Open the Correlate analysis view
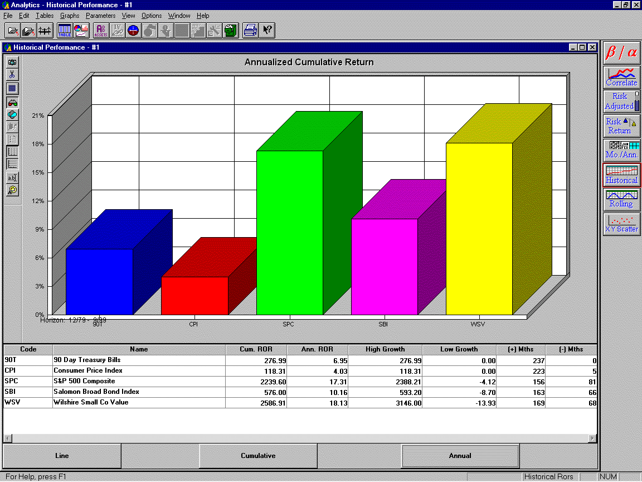The image size is (642, 482). click(621, 77)
